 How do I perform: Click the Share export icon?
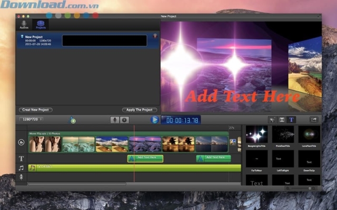tap(314, 120)
